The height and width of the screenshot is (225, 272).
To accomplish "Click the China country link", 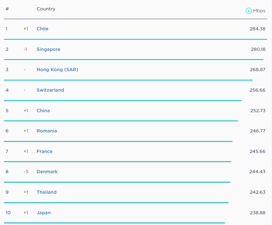I will [x=43, y=111].
